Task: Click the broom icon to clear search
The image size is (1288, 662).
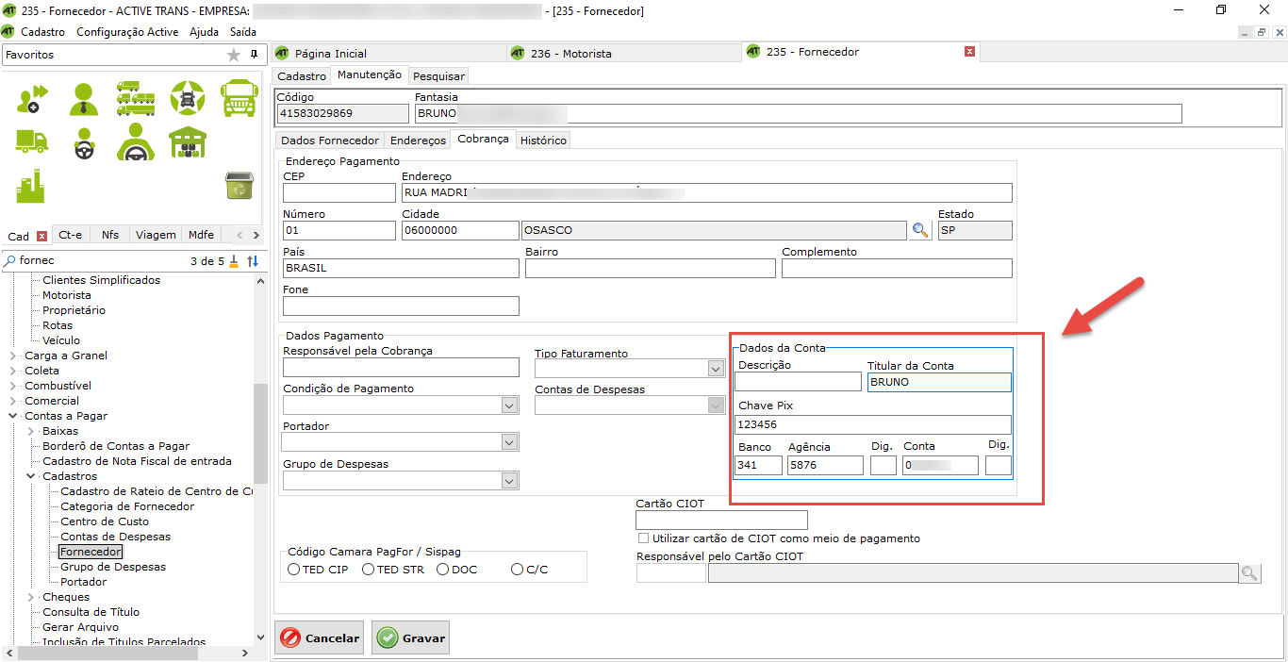Action: [x=234, y=261]
